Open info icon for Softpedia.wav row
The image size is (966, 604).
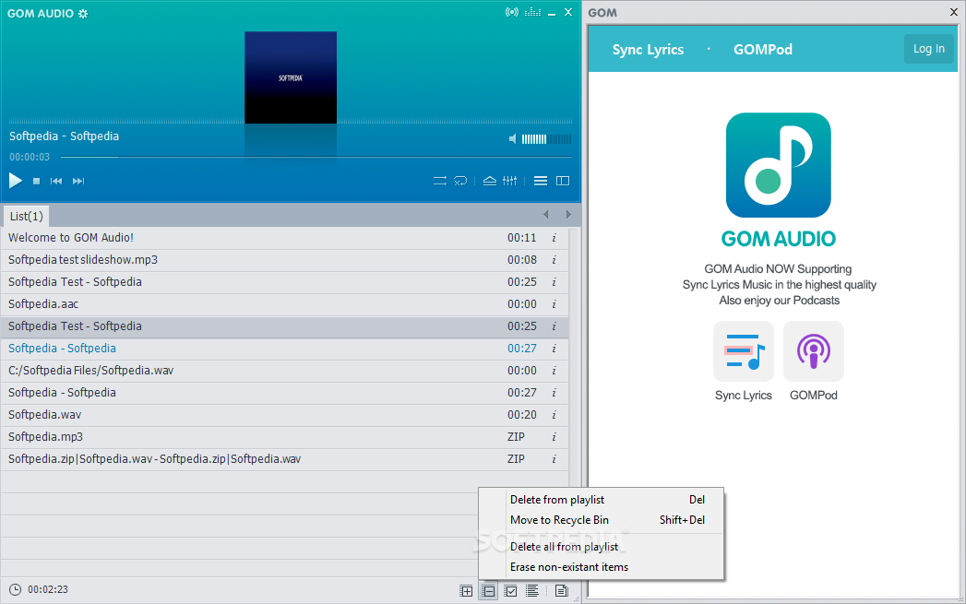pyautogui.click(x=554, y=415)
